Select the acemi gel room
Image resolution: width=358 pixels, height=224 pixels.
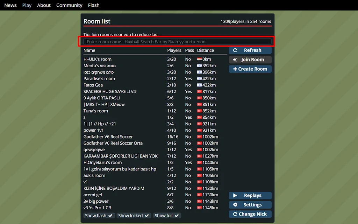[155, 195]
